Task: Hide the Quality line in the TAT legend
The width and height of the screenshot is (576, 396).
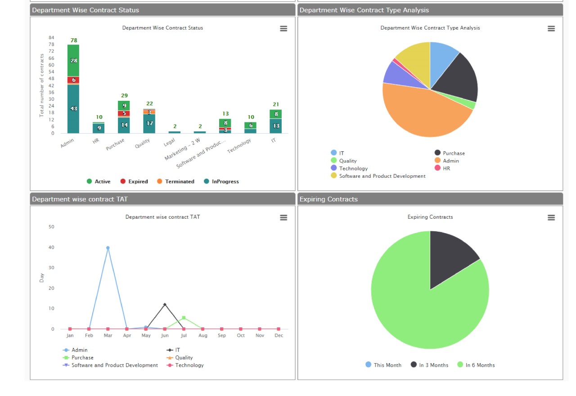Action: (180, 358)
